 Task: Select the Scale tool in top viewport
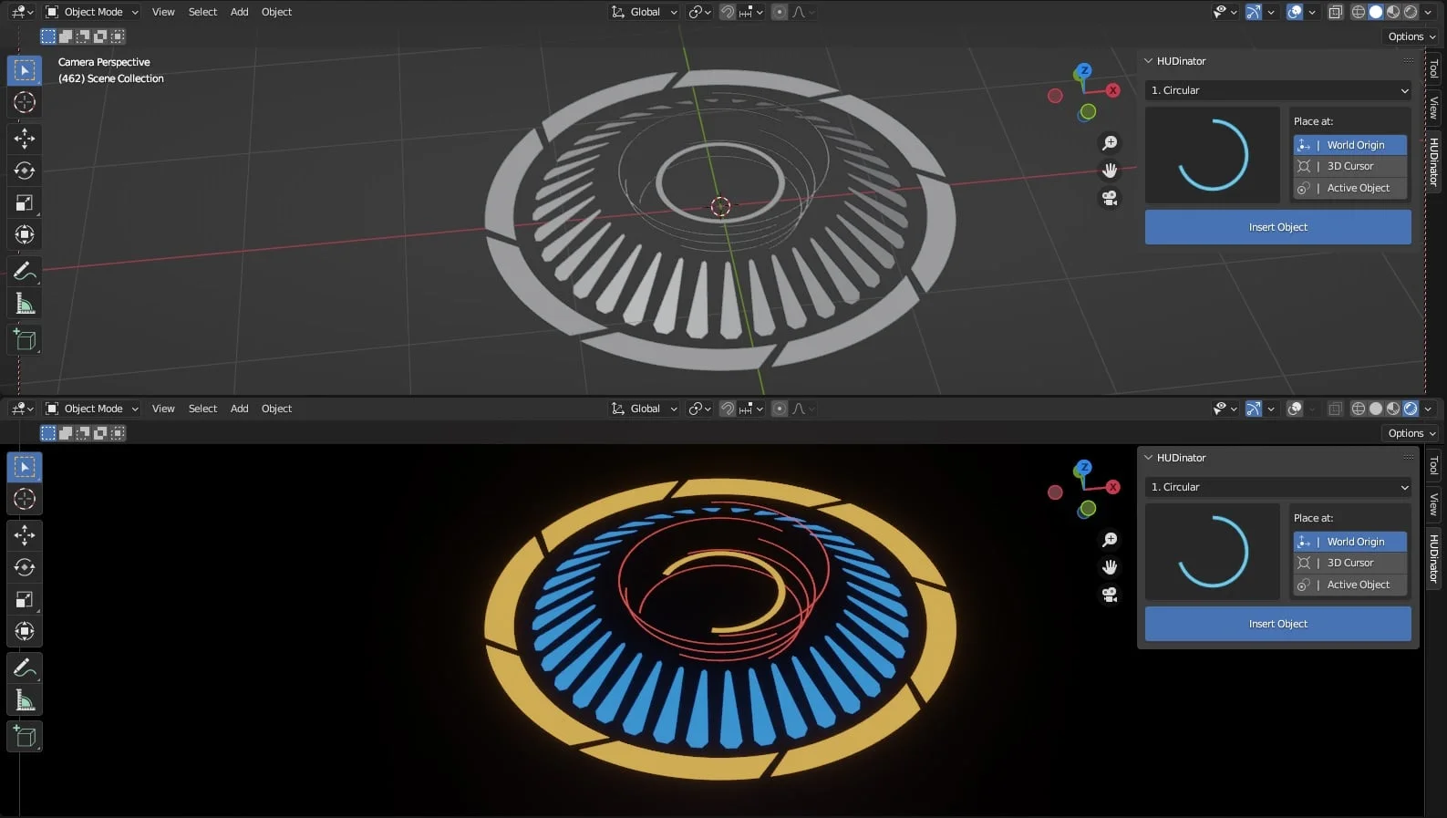tap(25, 202)
